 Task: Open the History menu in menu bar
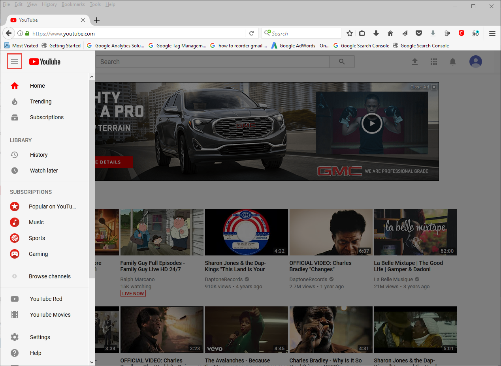(x=49, y=4)
